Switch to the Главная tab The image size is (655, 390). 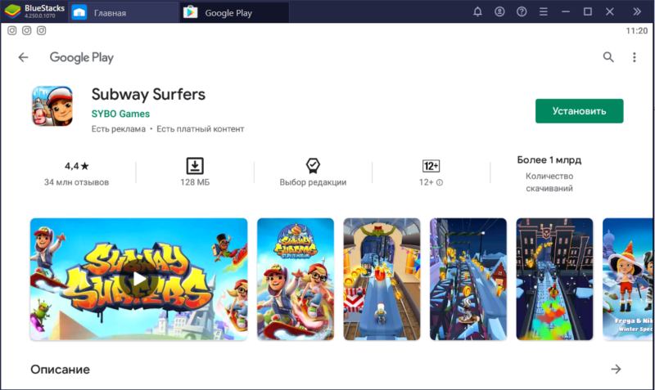tap(123, 12)
